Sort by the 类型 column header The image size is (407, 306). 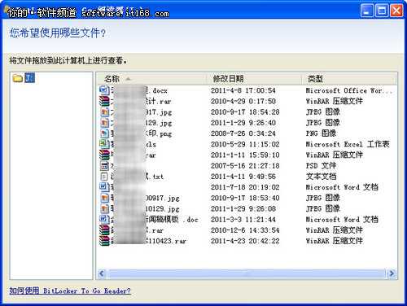pyautogui.click(x=349, y=79)
